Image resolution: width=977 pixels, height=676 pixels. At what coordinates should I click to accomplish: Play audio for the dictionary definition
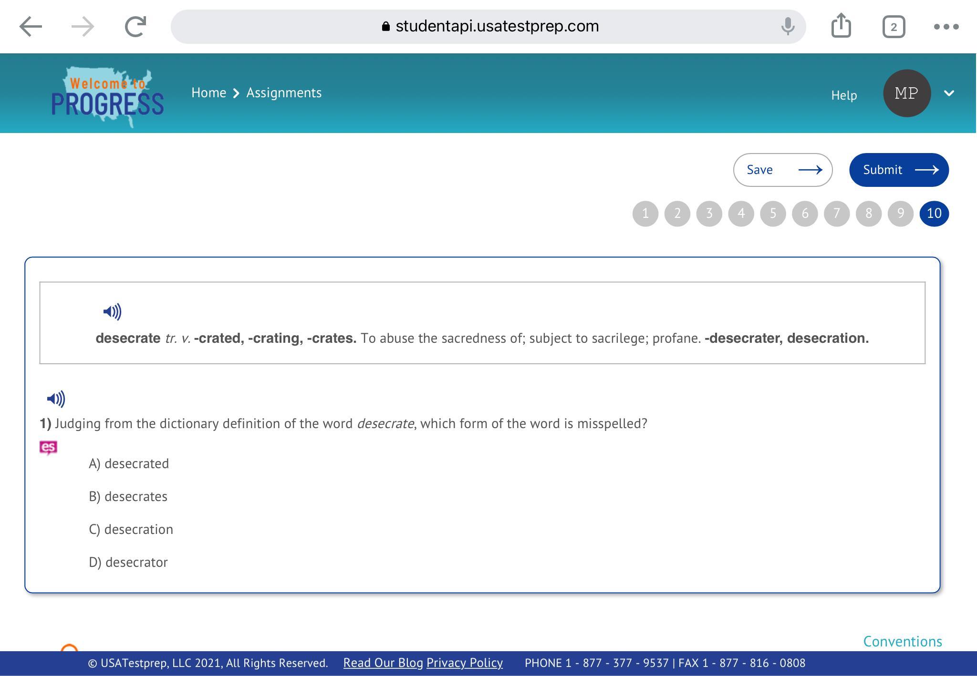click(x=112, y=312)
